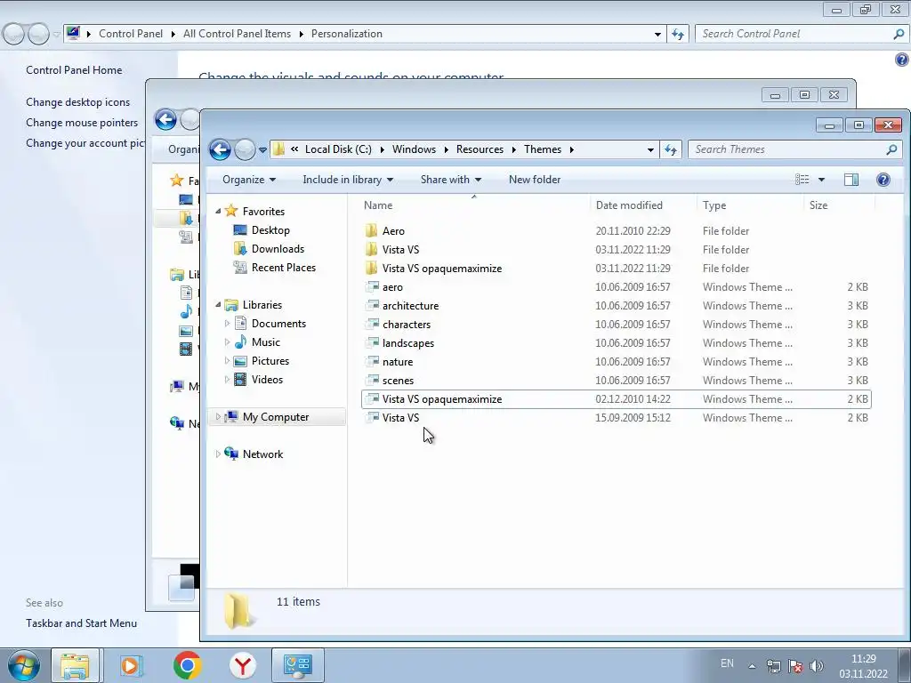This screenshot has width=911, height=683.
Task: Open Action Center flag tray icon
Action: (x=795, y=665)
